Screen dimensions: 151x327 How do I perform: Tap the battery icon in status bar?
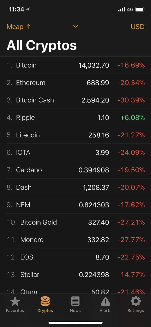[x=140, y=9]
